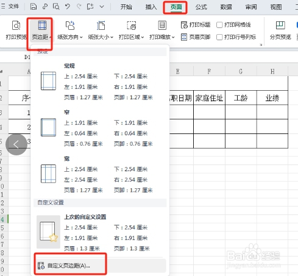Open 打印预览 from the ribbon

[16, 30]
